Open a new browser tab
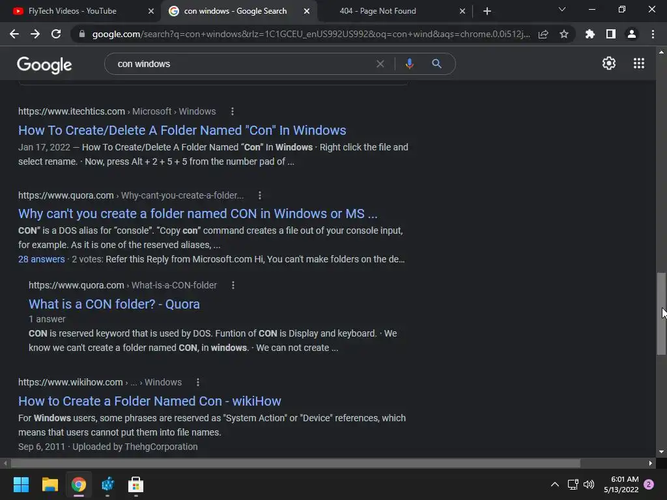 click(487, 11)
